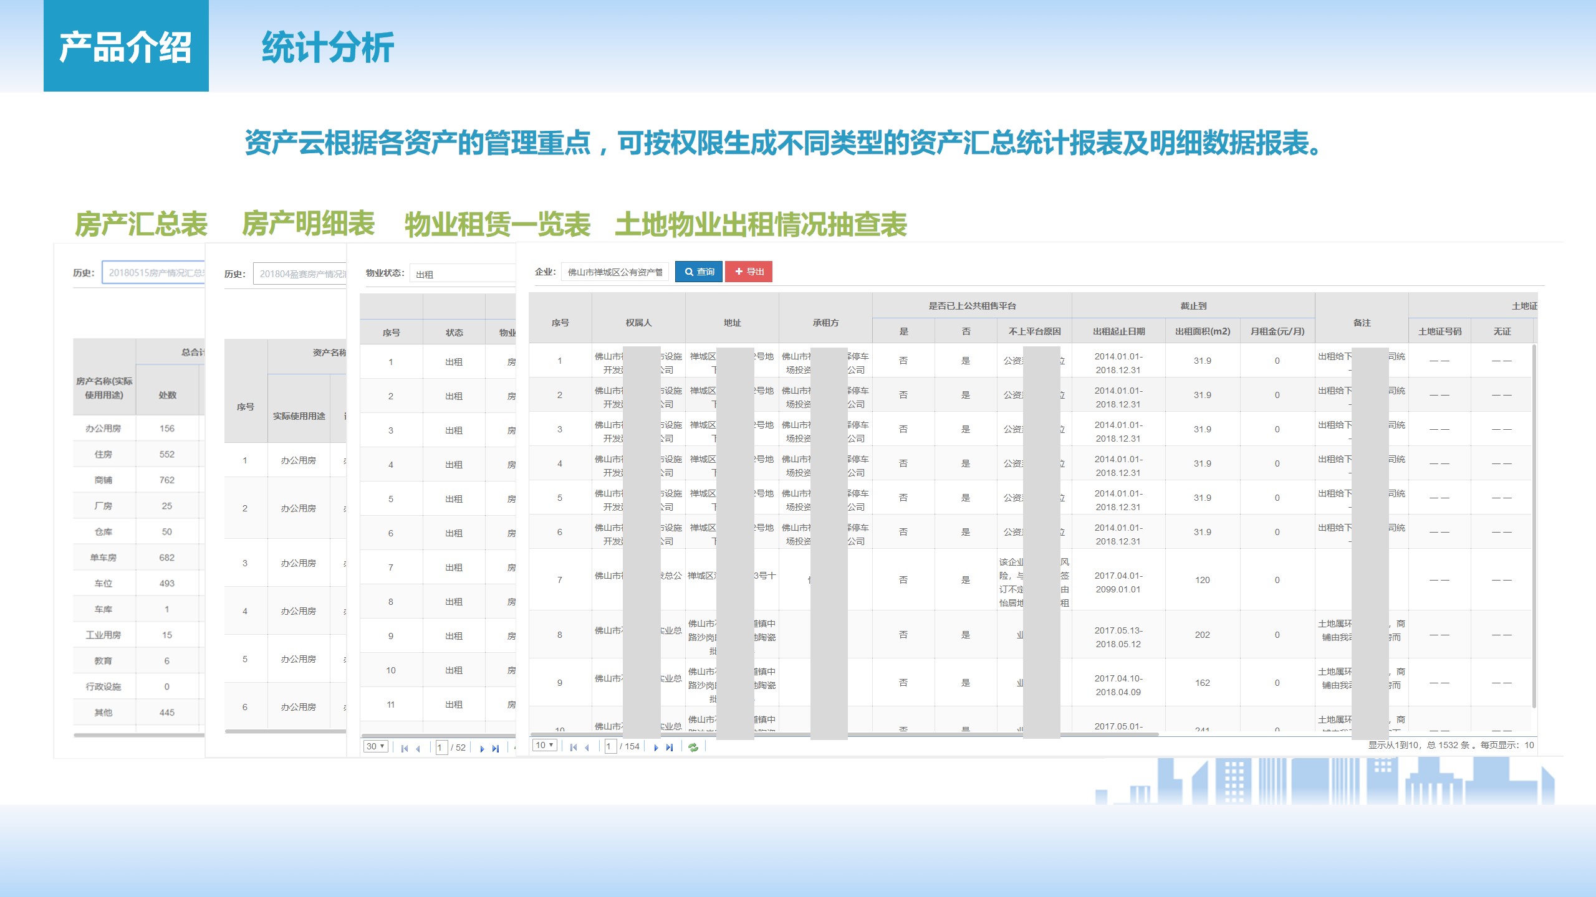Click the blue 查询 search button
Screen dimensions: 1596x897
699,272
